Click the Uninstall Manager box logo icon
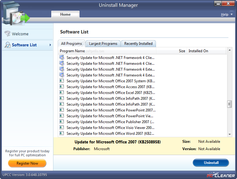The width and height of the screenshot is (237, 179). (16, 14)
